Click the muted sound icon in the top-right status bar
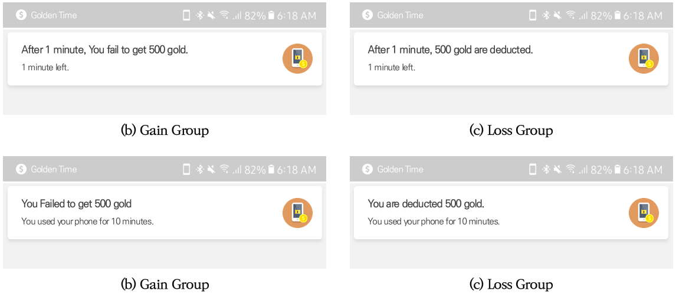Image resolution: width=676 pixels, height=294 pixels. click(557, 15)
